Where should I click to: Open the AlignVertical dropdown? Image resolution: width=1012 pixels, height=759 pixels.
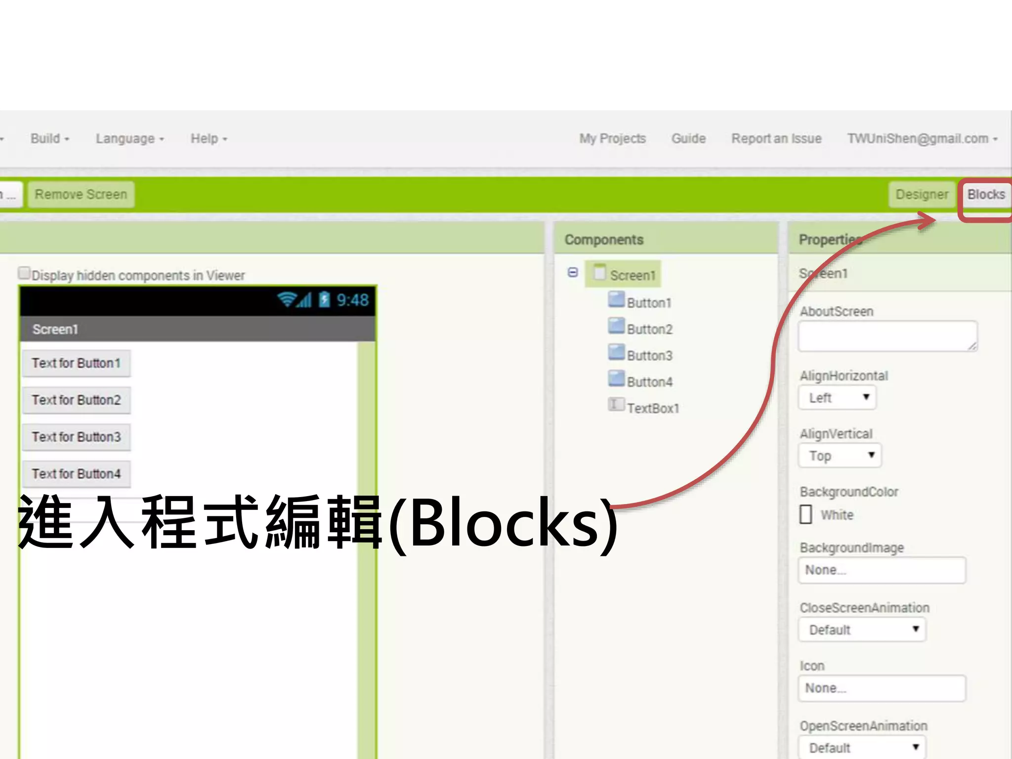click(x=840, y=456)
